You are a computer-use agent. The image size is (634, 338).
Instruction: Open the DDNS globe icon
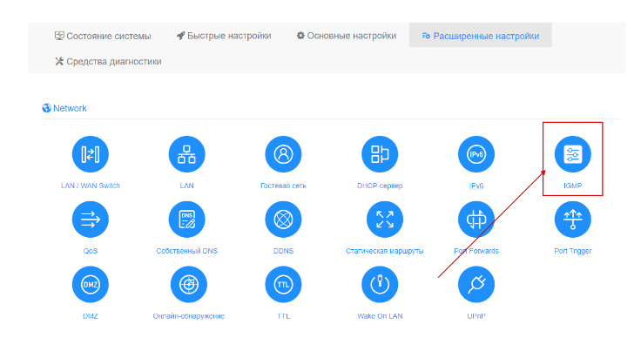[283, 220]
